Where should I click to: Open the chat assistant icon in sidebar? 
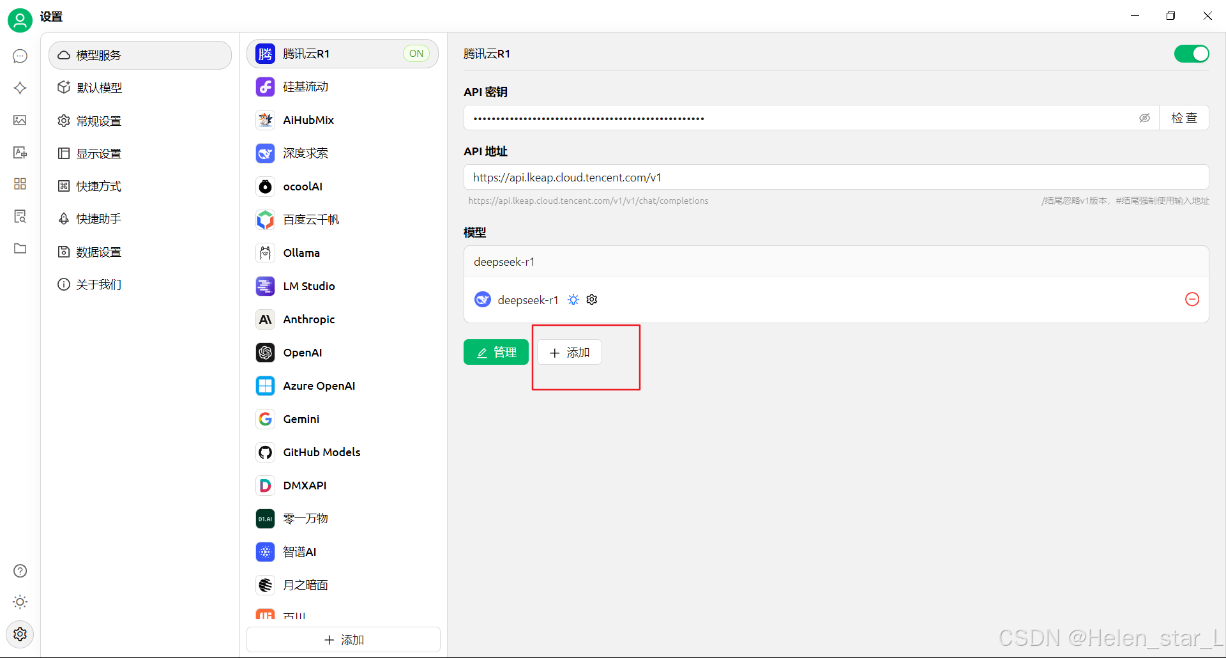point(20,56)
